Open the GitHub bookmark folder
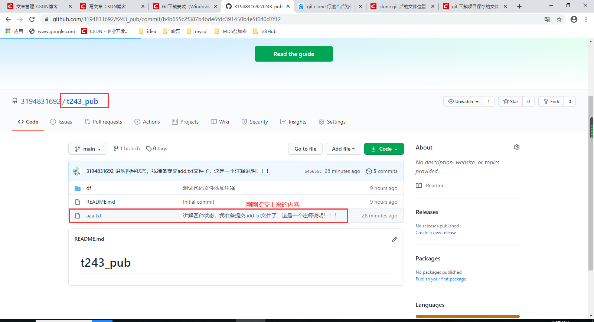 tap(265, 31)
